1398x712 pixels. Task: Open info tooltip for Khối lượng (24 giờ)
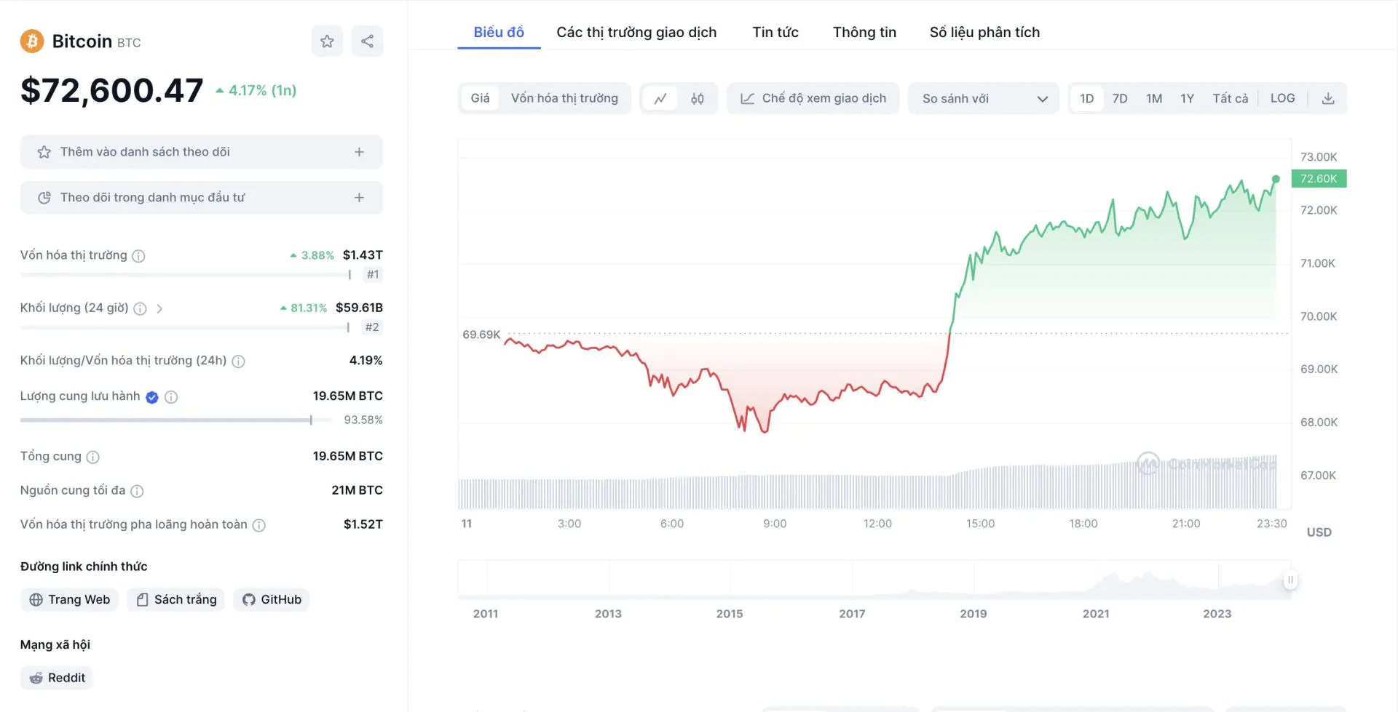click(x=140, y=308)
